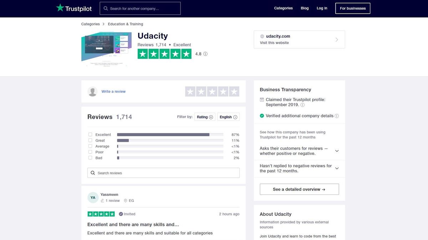
Task: Click inside the 'Search reviews' field
Action: click(x=163, y=173)
